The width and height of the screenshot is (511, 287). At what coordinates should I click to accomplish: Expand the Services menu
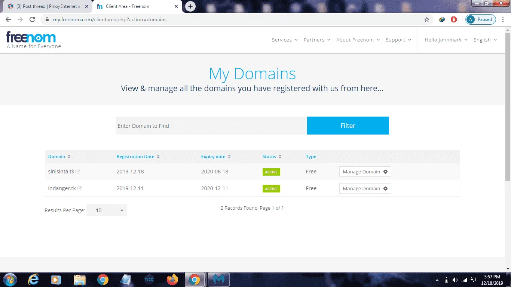click(285, 40)
